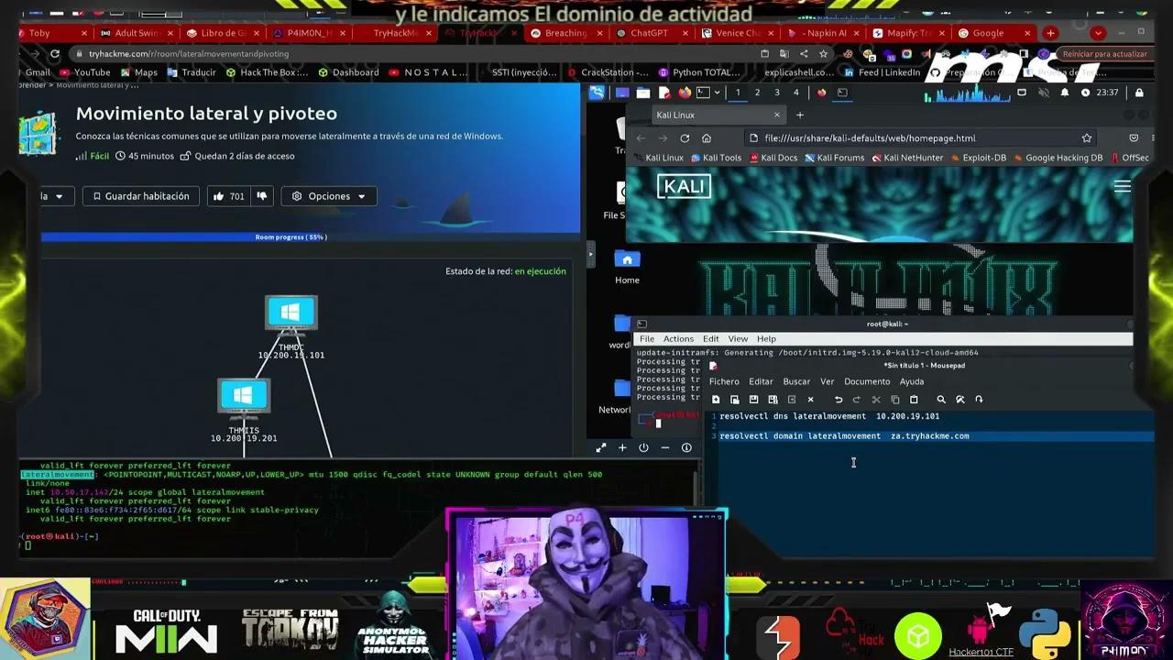The width and height of the screenshot is (1173, 660).
Task: Click the paste icon in Mousepad toolbar
Action: pyautogui.click(x=914, y=400)
